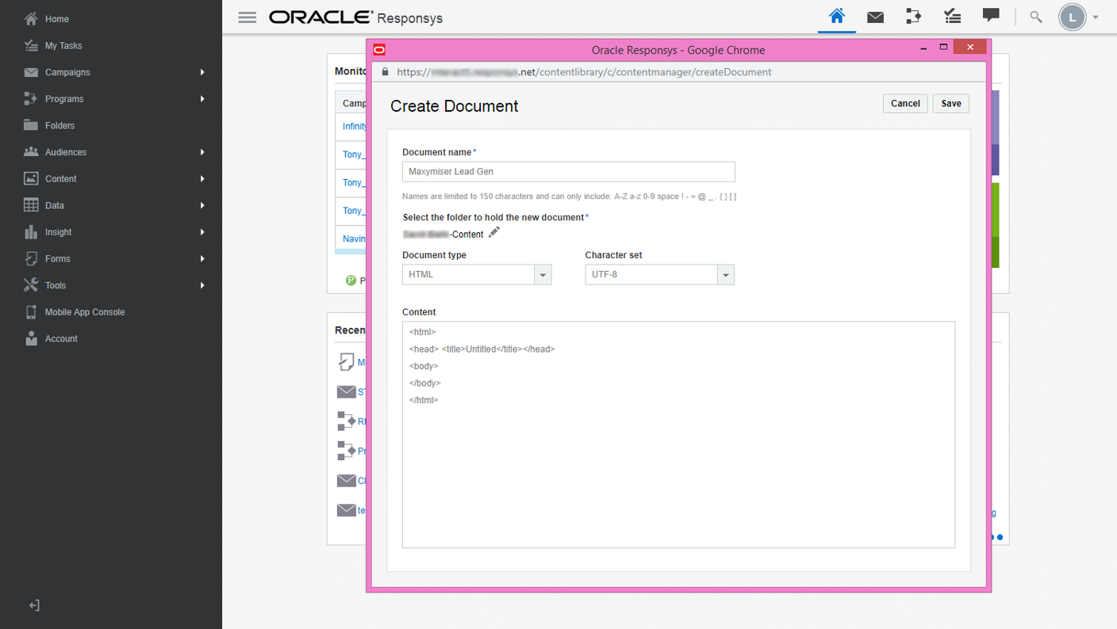Expand the Campaigns submenu arrow
1117x629 pixels.
(x=202, y=72)
